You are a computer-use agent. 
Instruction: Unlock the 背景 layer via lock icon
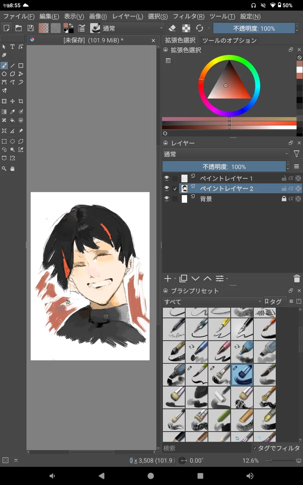pyautogui.click(x=284, y=199)
